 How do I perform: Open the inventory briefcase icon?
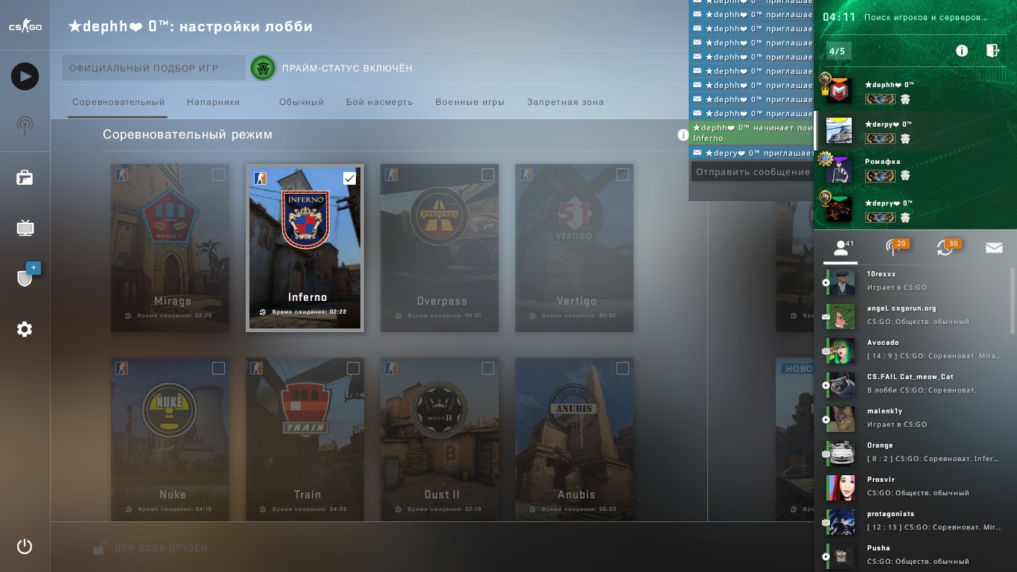pos(25,177)
